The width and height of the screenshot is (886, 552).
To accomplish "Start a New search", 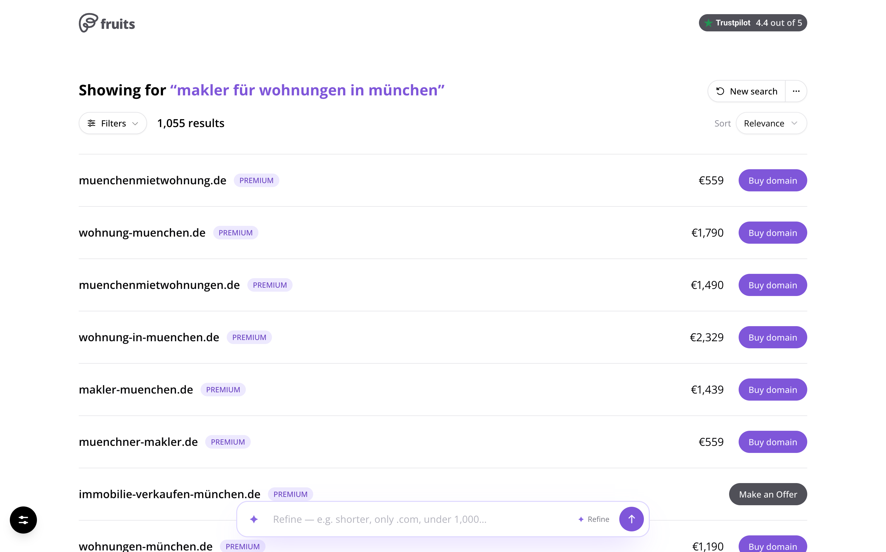I will coord(747,91).
